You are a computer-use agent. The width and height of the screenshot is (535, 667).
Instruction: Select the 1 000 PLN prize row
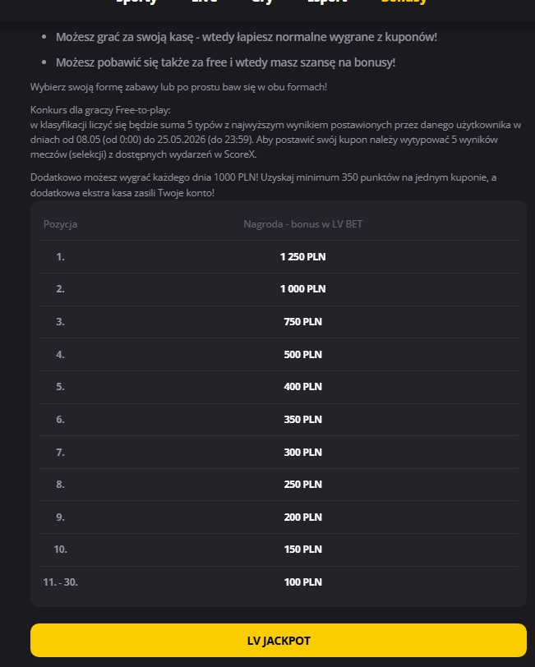pos(279,289)
